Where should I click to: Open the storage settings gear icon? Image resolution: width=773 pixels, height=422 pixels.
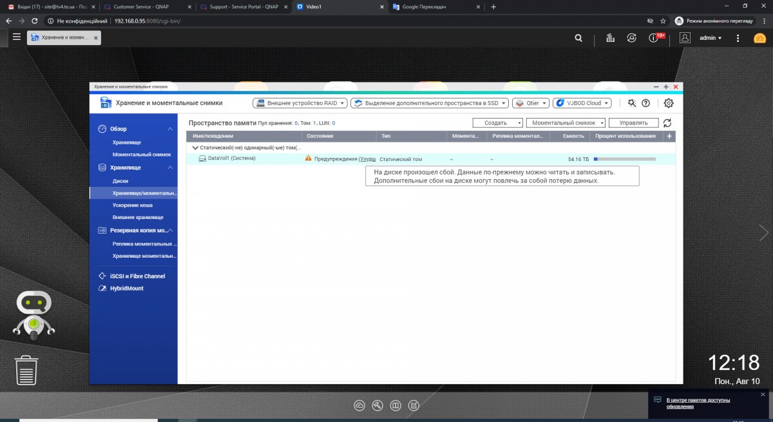pyautogui.click(x=669, y=103)
